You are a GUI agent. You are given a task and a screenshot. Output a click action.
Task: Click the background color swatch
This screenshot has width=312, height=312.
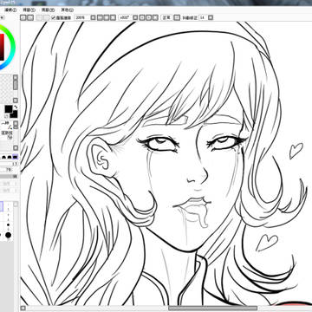click(x=15, y=114)
